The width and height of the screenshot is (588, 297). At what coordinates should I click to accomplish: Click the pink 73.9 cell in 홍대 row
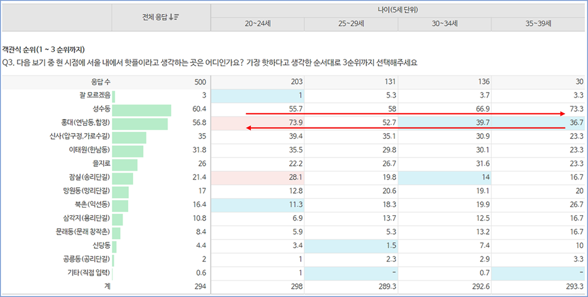coord(258,123)
